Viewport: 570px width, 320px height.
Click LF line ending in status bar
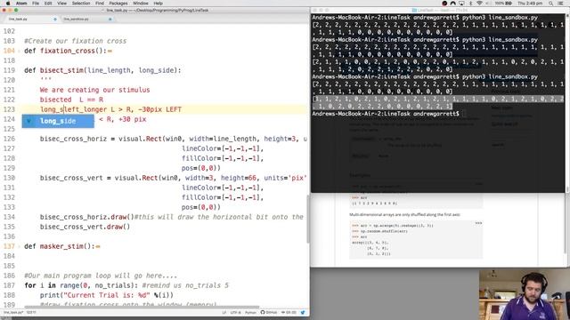(224, 312)
